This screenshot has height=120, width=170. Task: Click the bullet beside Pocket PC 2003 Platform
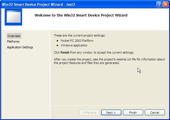[x=57, y=41]
